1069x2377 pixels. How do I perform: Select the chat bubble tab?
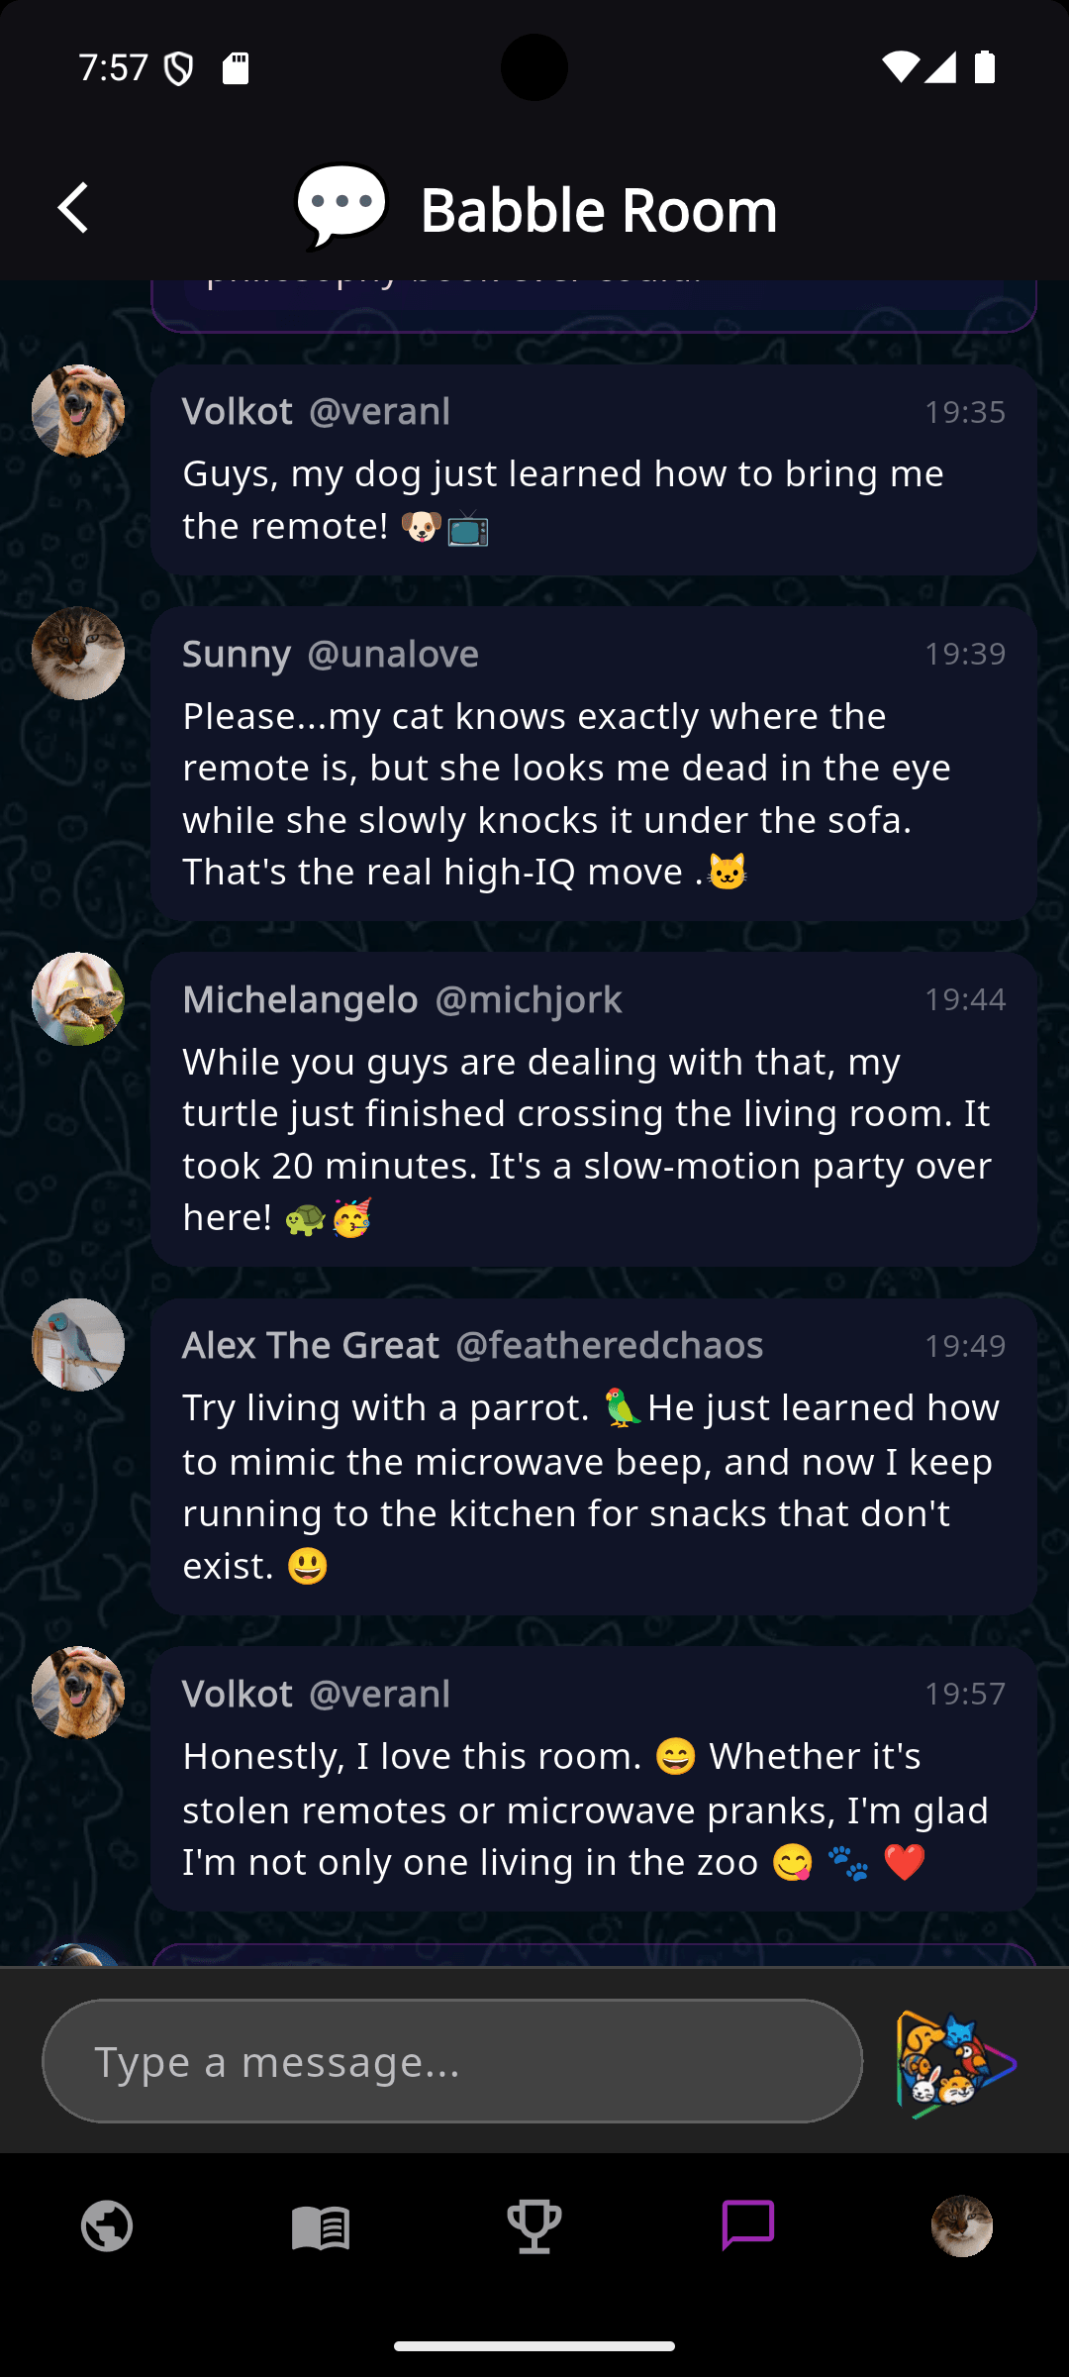tap(748, 2226)
